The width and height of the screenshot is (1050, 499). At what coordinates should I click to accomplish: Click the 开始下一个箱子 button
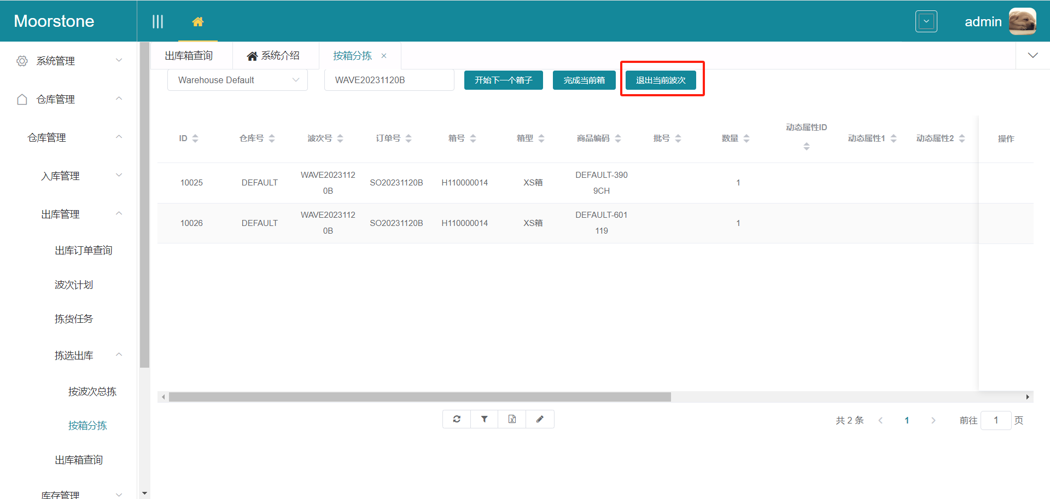[503, 80]
